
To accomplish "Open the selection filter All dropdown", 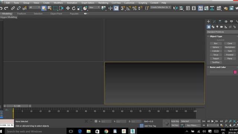I will pyautogui.click(x=35, y=7).
